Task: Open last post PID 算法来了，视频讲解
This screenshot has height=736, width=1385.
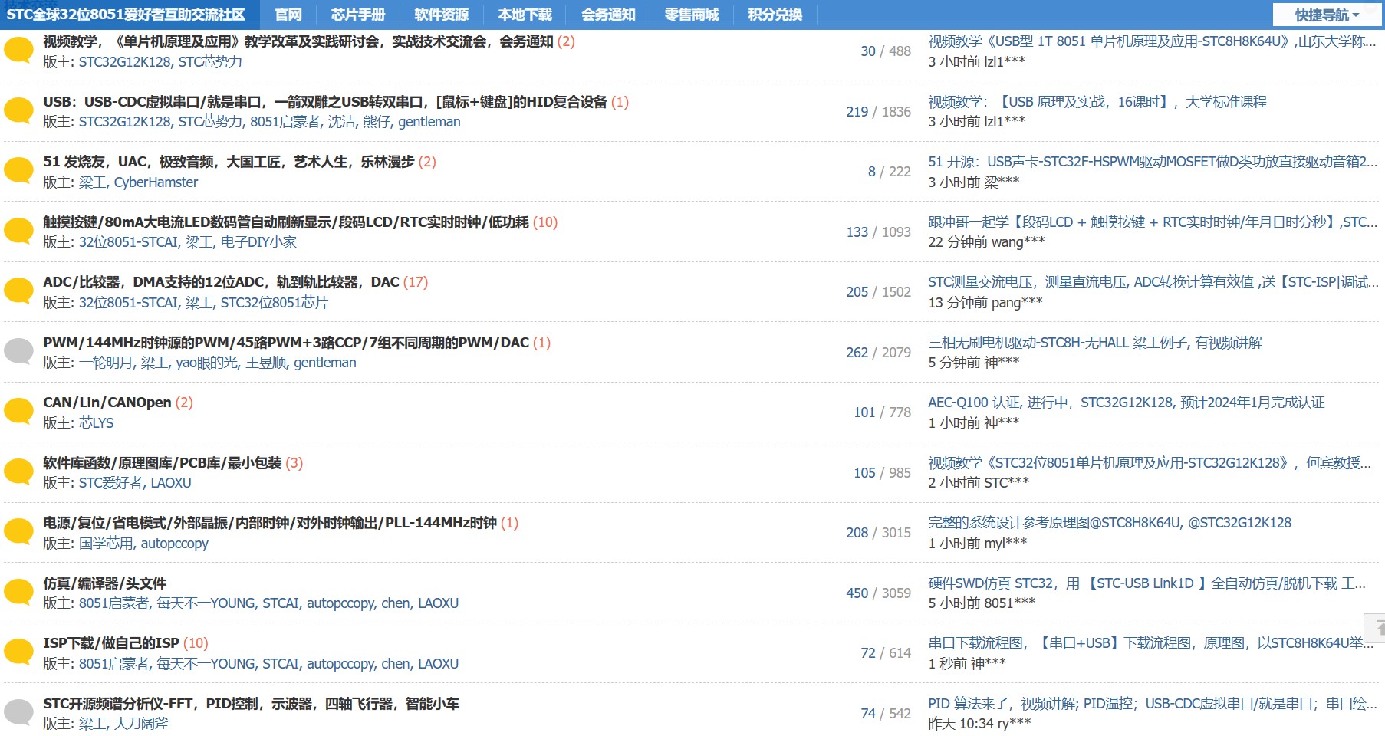Action: click(x=1153, y=704)
